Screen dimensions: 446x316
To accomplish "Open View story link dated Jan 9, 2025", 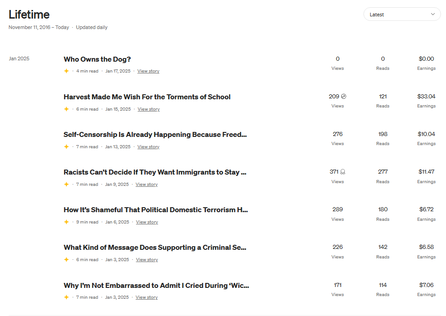I will [x=147, y=185].
